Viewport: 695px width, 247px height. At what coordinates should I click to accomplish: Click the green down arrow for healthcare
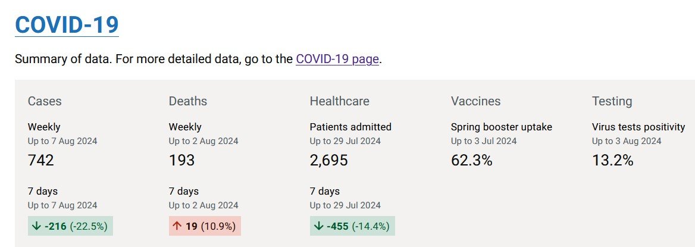pyautogui.click(x=318, y=226)
